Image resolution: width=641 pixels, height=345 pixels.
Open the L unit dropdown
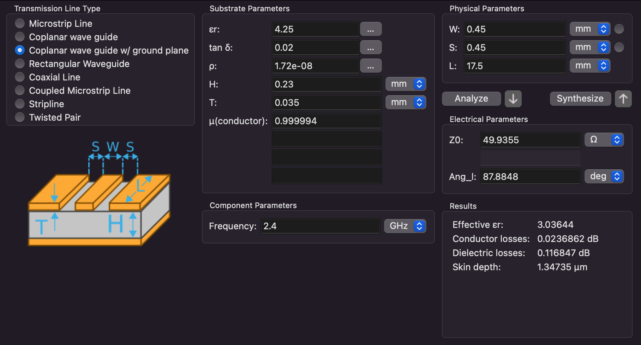point(590,66)
